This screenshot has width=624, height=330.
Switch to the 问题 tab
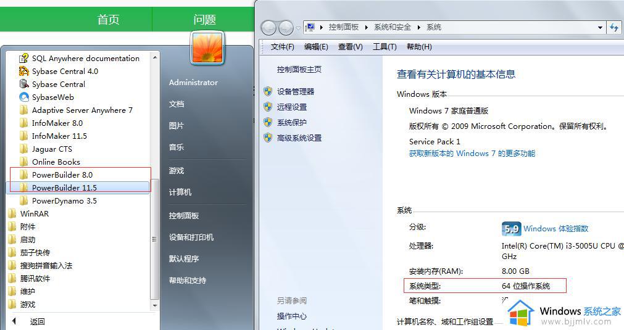click(204, 20)
